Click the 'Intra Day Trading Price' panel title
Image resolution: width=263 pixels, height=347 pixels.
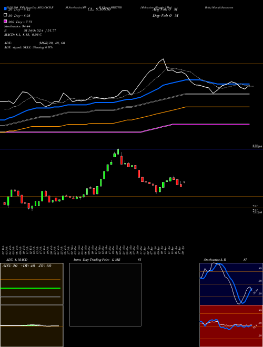[x=92, y=260]
